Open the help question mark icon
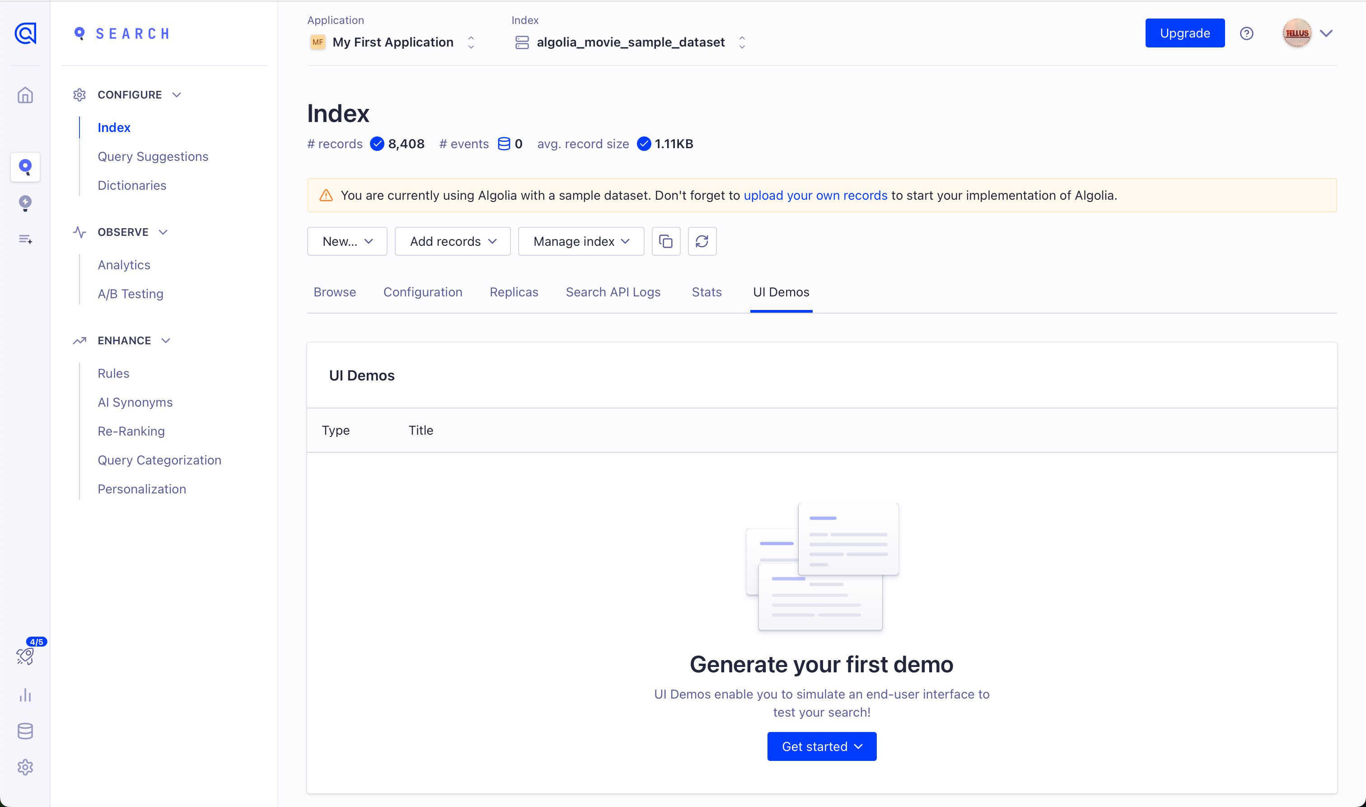Screen dimensions: 1366x807 (1246, 33)
